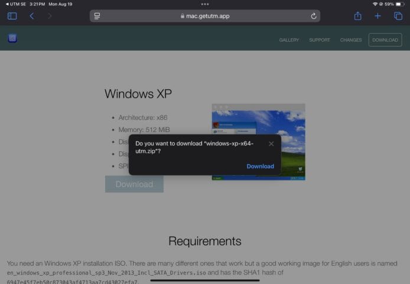
Task: Show the Safari sidebar
Action: (12, 16)
